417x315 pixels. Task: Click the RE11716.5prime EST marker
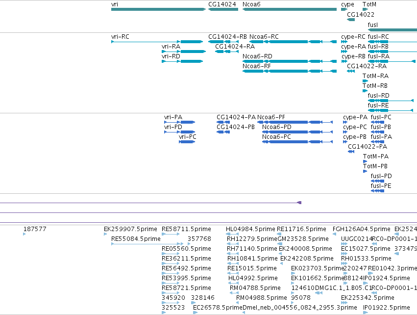click(279, 234)
